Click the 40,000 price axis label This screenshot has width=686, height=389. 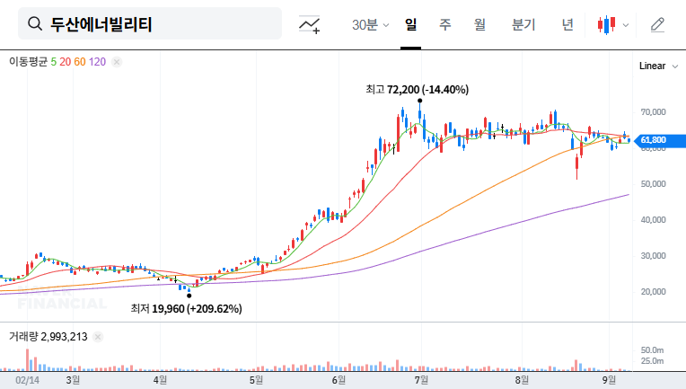pos(653,220)
